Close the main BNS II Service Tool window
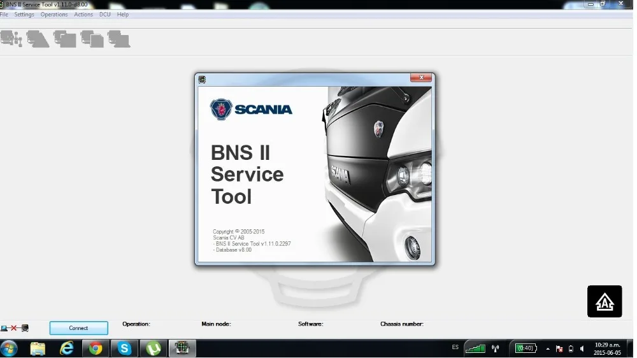637x358 pixels. point(620,4)
